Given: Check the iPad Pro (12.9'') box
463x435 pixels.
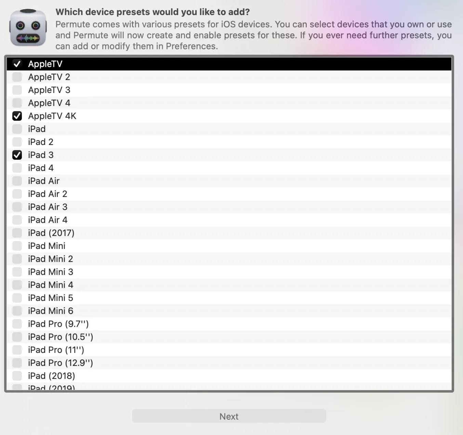Looking at the screenshot, I should tap(17, 363).
